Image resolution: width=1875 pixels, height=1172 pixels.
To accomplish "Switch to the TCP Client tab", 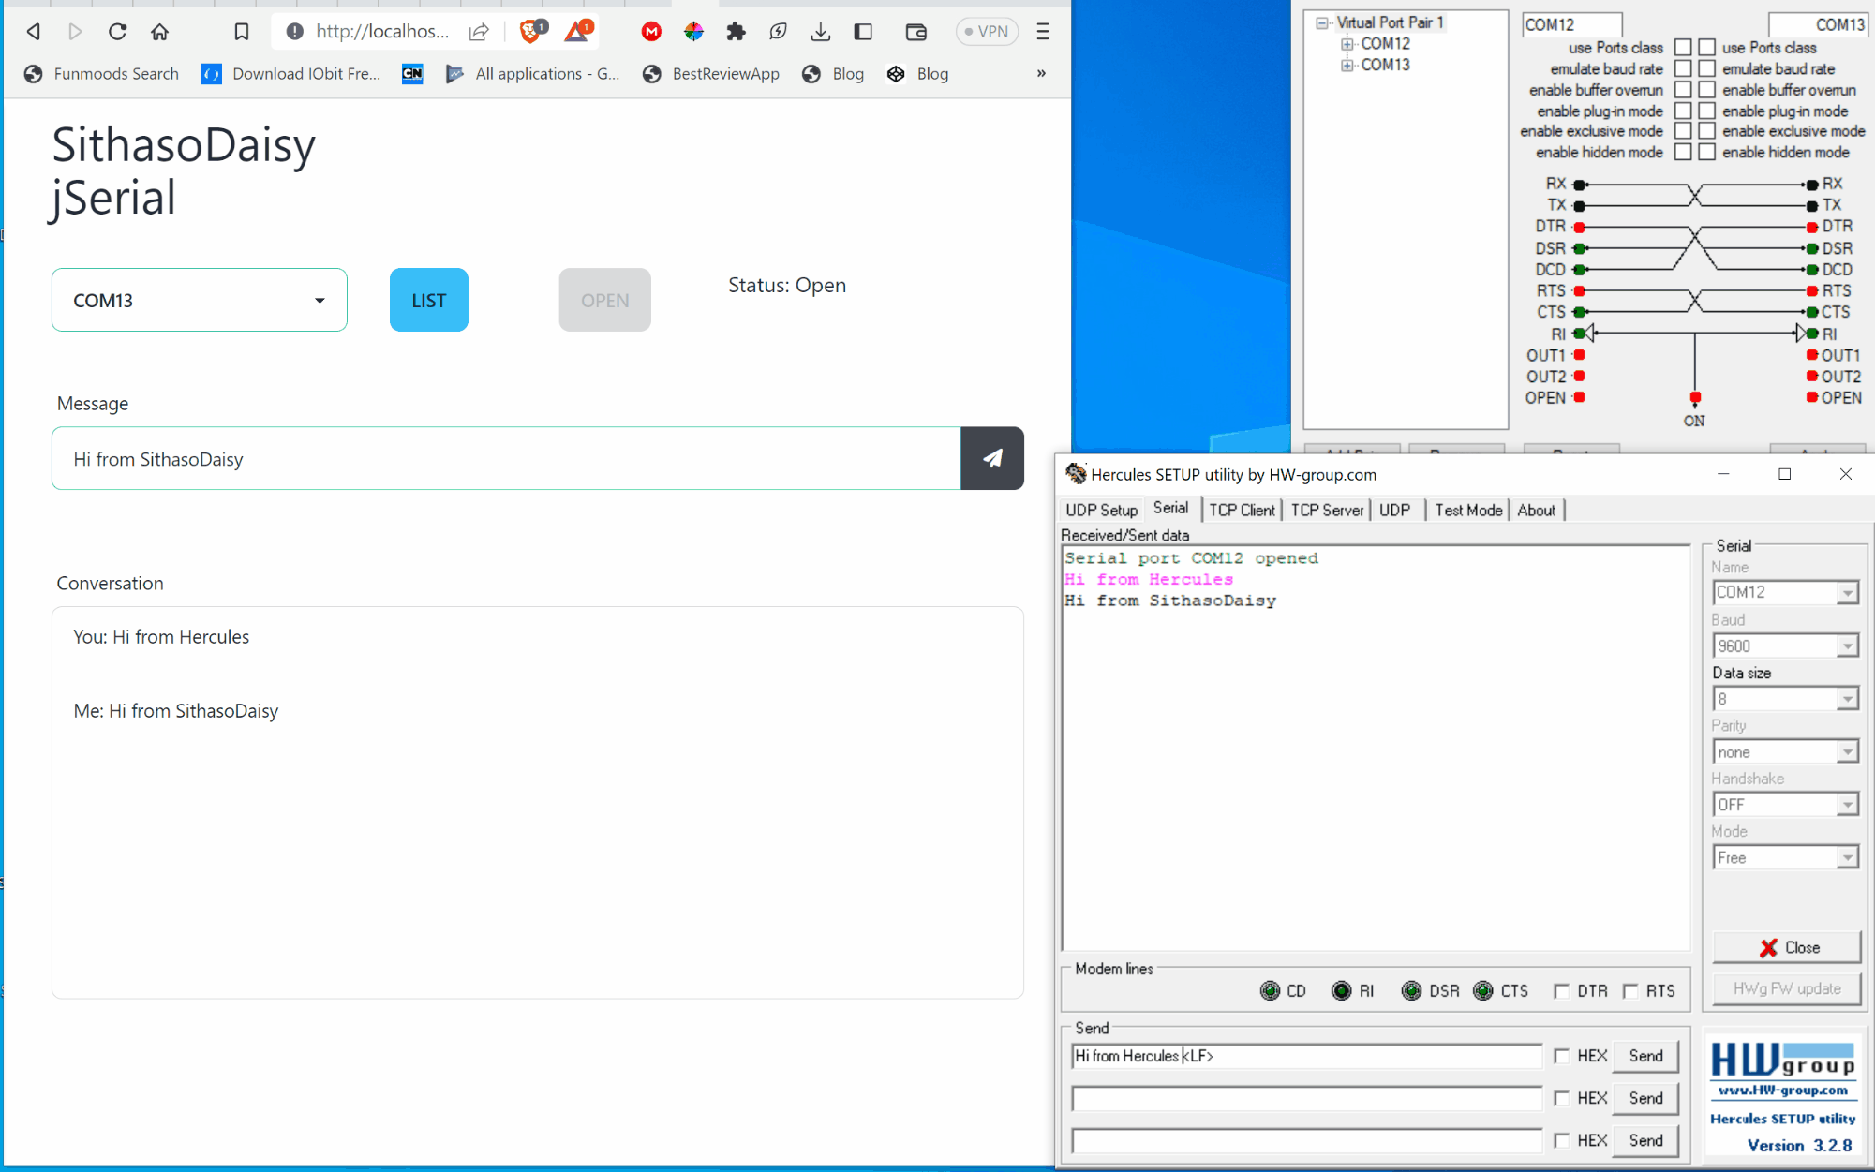I will [1241, 510].
